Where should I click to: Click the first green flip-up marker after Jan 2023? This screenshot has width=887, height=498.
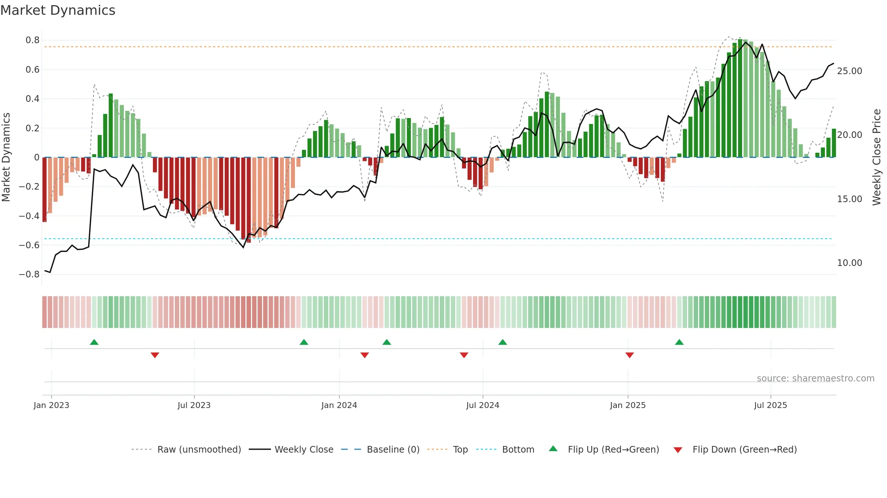pos(94,342)
